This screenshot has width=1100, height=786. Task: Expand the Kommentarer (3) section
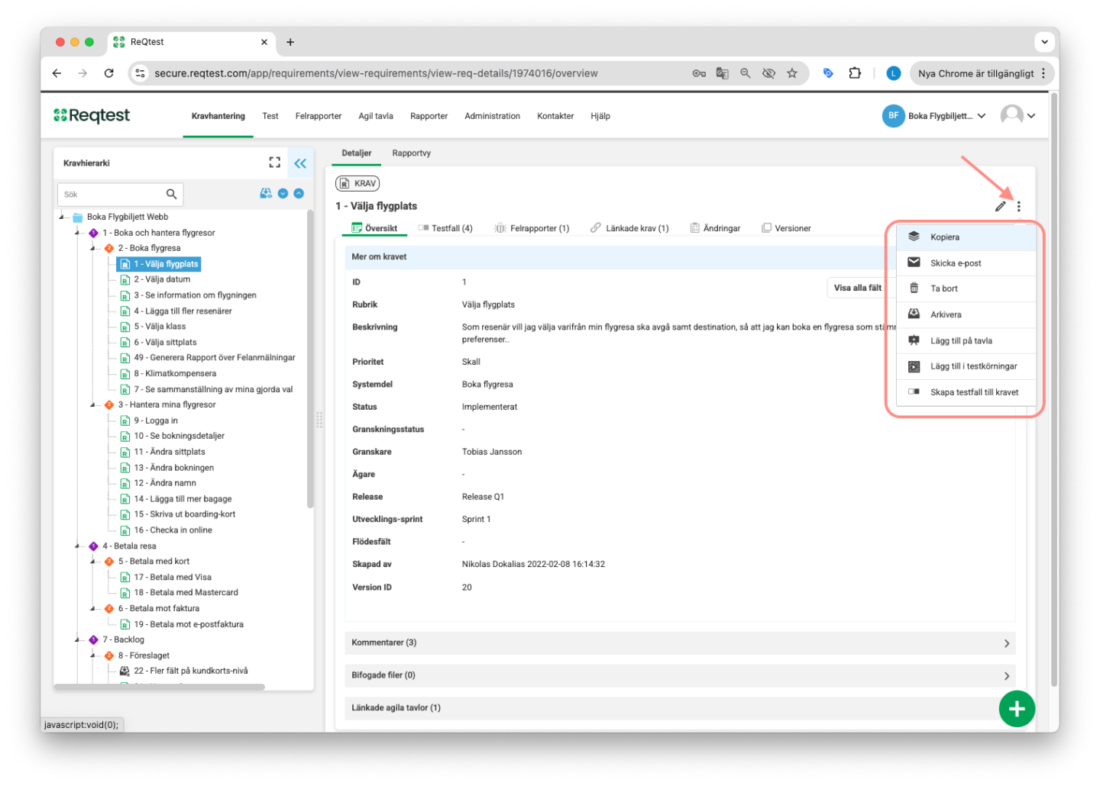tap(680, 643)
